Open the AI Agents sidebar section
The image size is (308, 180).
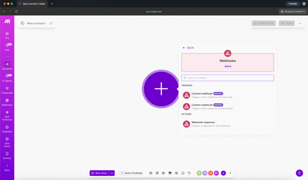[x=7, y=77]
